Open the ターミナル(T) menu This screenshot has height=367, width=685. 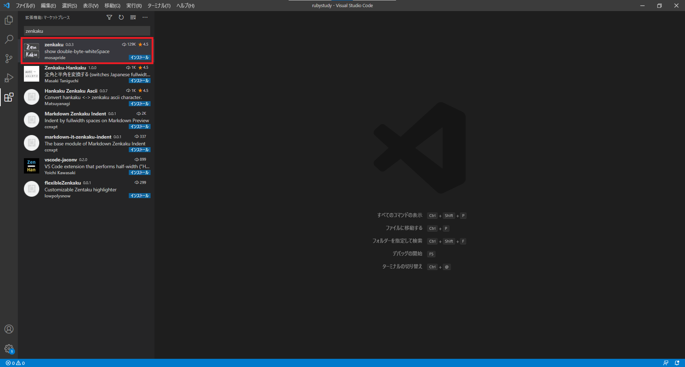pyautogui.click(x=159, y=6)
